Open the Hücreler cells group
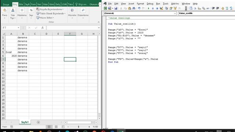The image size is (235, 132). (72, 14)
